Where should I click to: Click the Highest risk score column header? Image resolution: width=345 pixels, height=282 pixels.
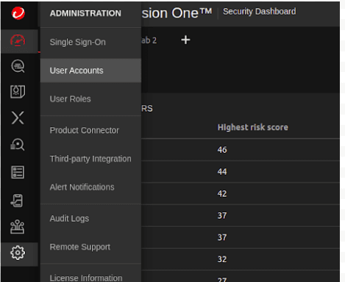click(x=253, y=127)
